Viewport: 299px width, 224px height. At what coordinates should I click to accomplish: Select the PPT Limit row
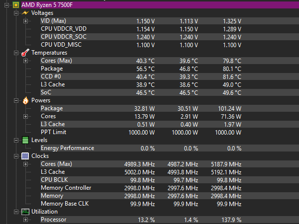click(170, 132)
